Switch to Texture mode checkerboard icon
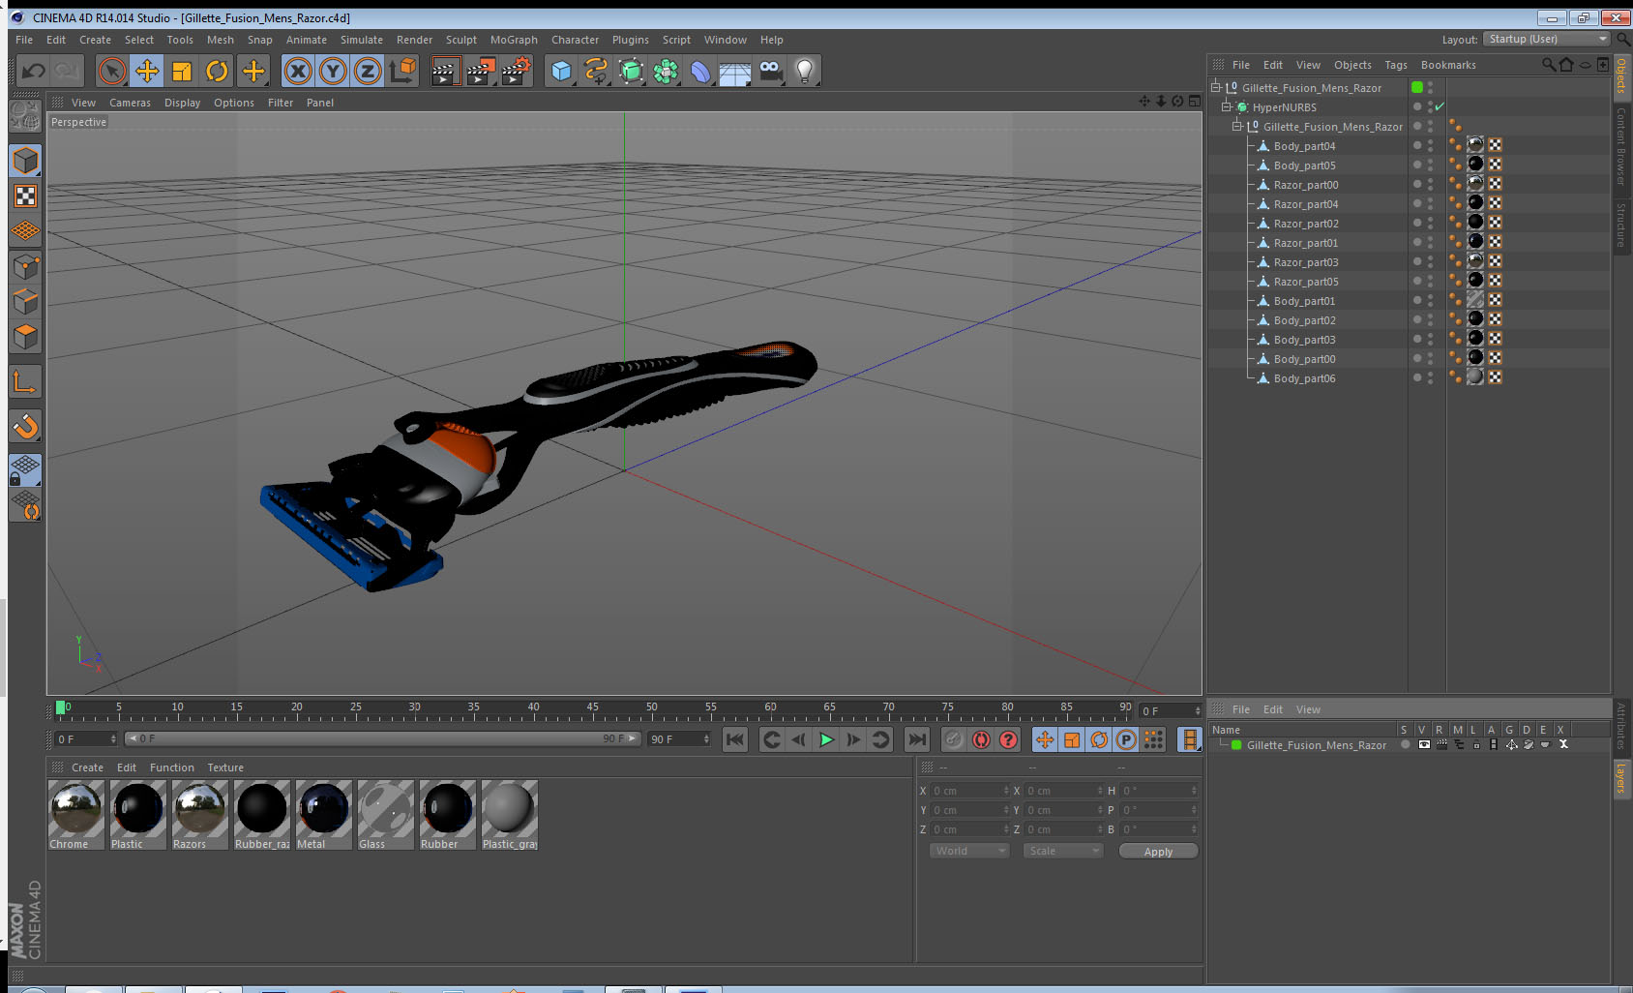 click(26, 196)
